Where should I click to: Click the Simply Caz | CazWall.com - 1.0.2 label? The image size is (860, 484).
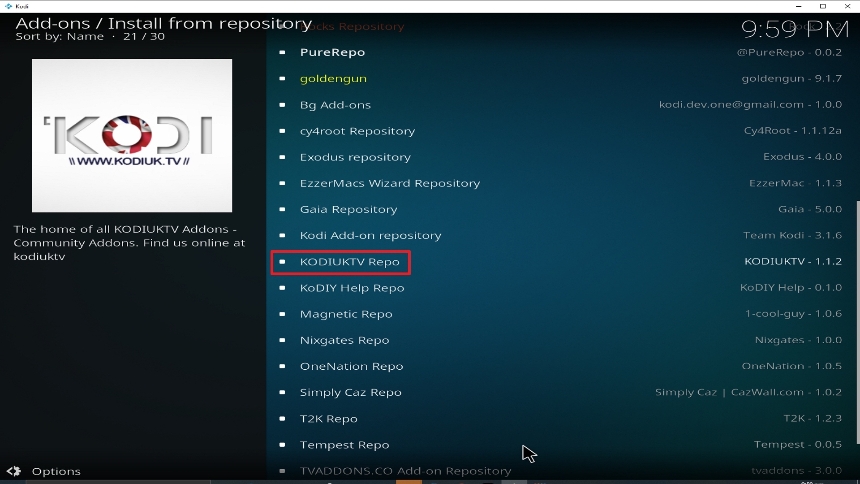748,393
